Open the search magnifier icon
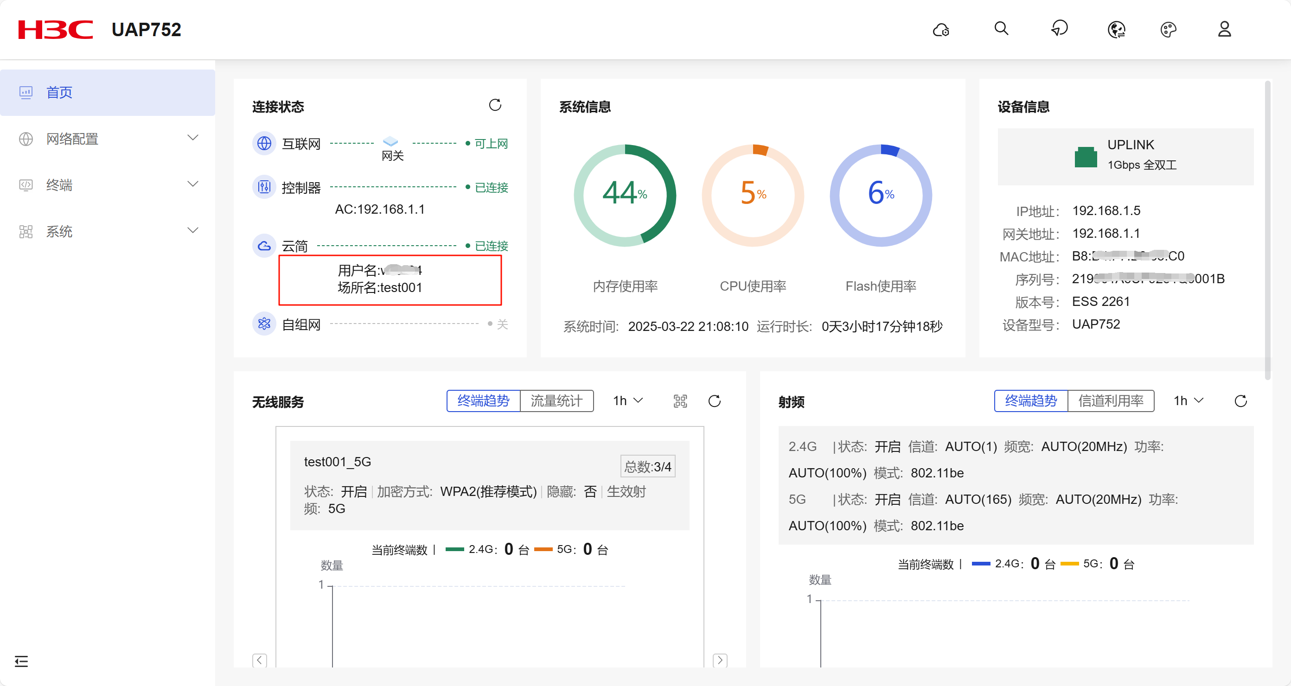Screen dimensions: 1291x686 pos(1001,29)
